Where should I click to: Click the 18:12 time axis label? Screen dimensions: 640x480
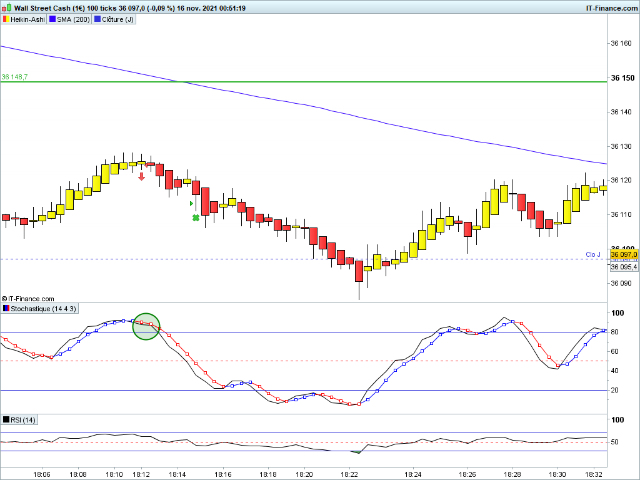141,474
